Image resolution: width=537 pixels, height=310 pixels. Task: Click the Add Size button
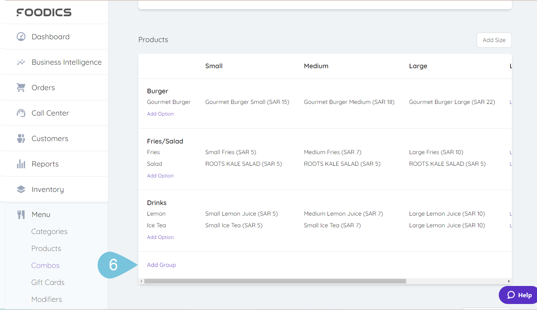[x=494, y=40]
